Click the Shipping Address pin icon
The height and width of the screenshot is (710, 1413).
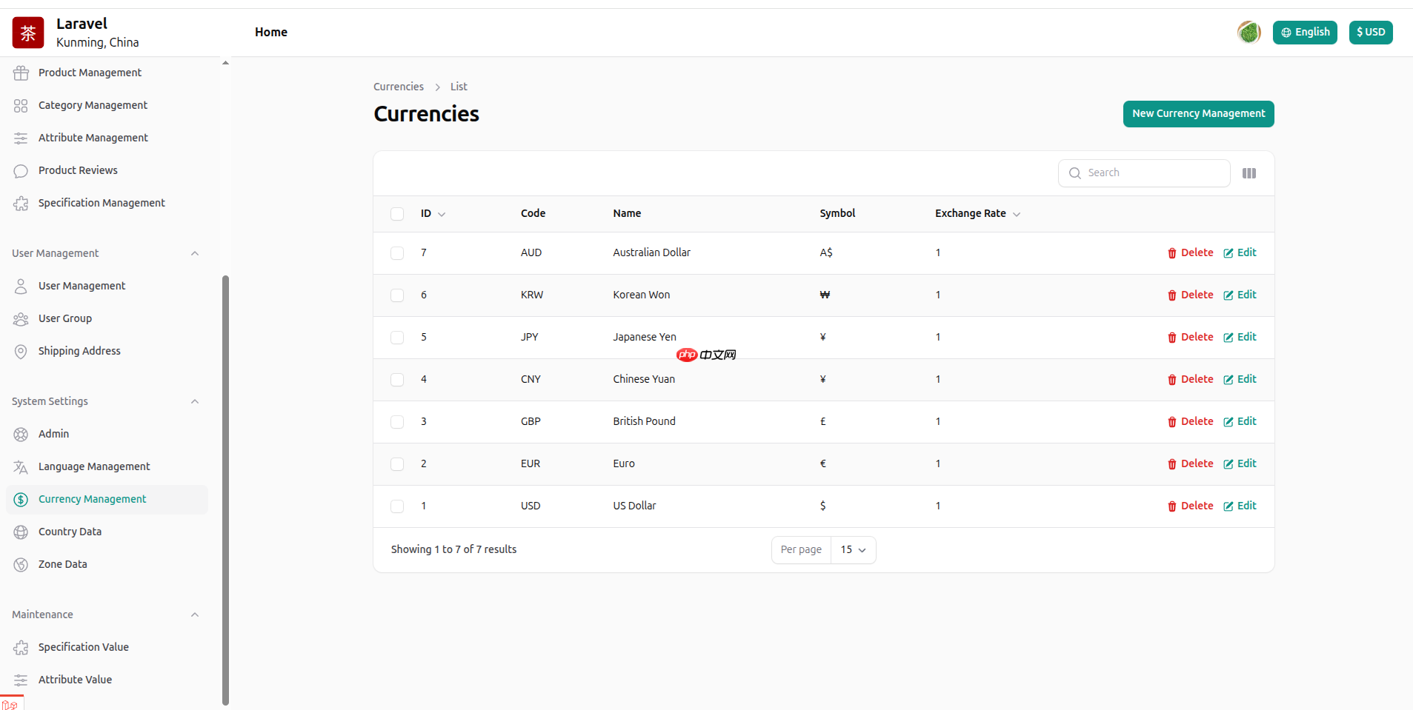click(21, 352)
